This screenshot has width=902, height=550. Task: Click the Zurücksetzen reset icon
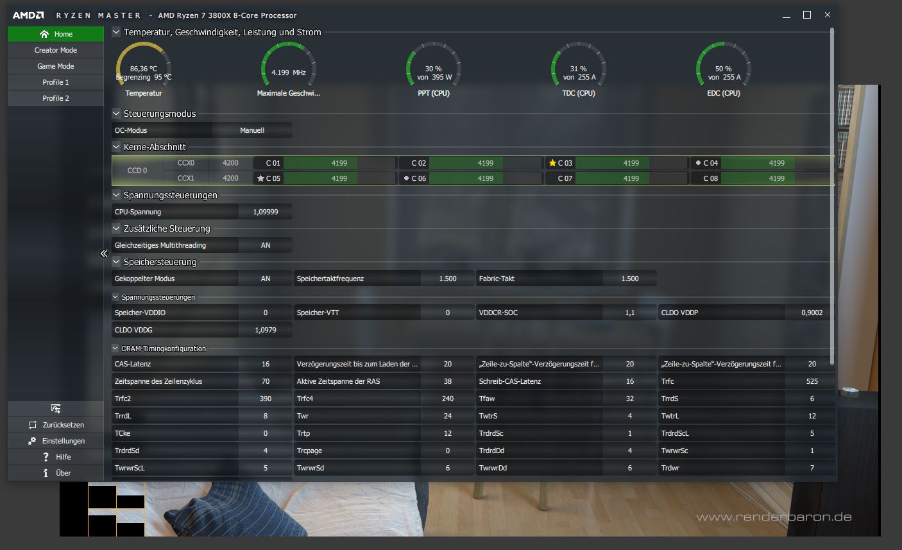[x=33, y=425]
